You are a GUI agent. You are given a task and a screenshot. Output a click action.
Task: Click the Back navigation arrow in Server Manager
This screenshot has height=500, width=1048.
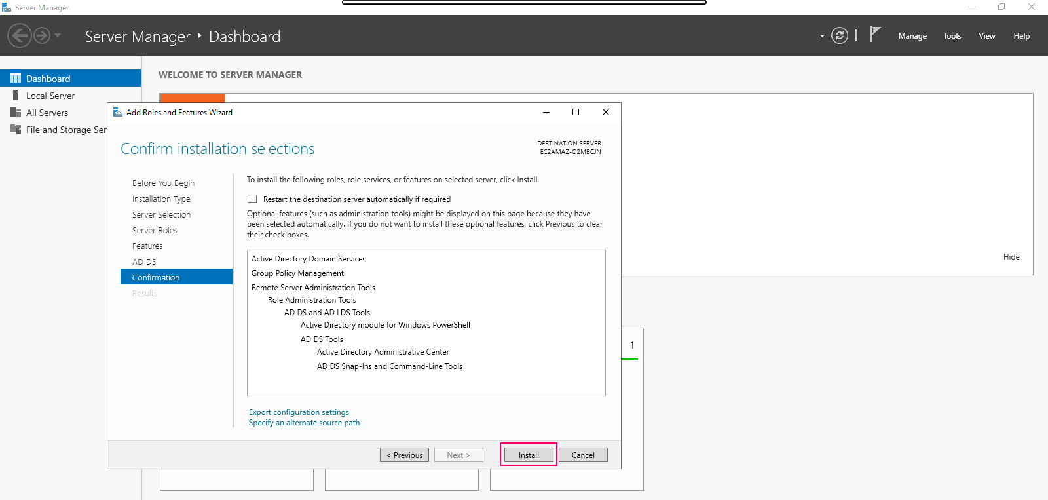(x=20, y=35)
